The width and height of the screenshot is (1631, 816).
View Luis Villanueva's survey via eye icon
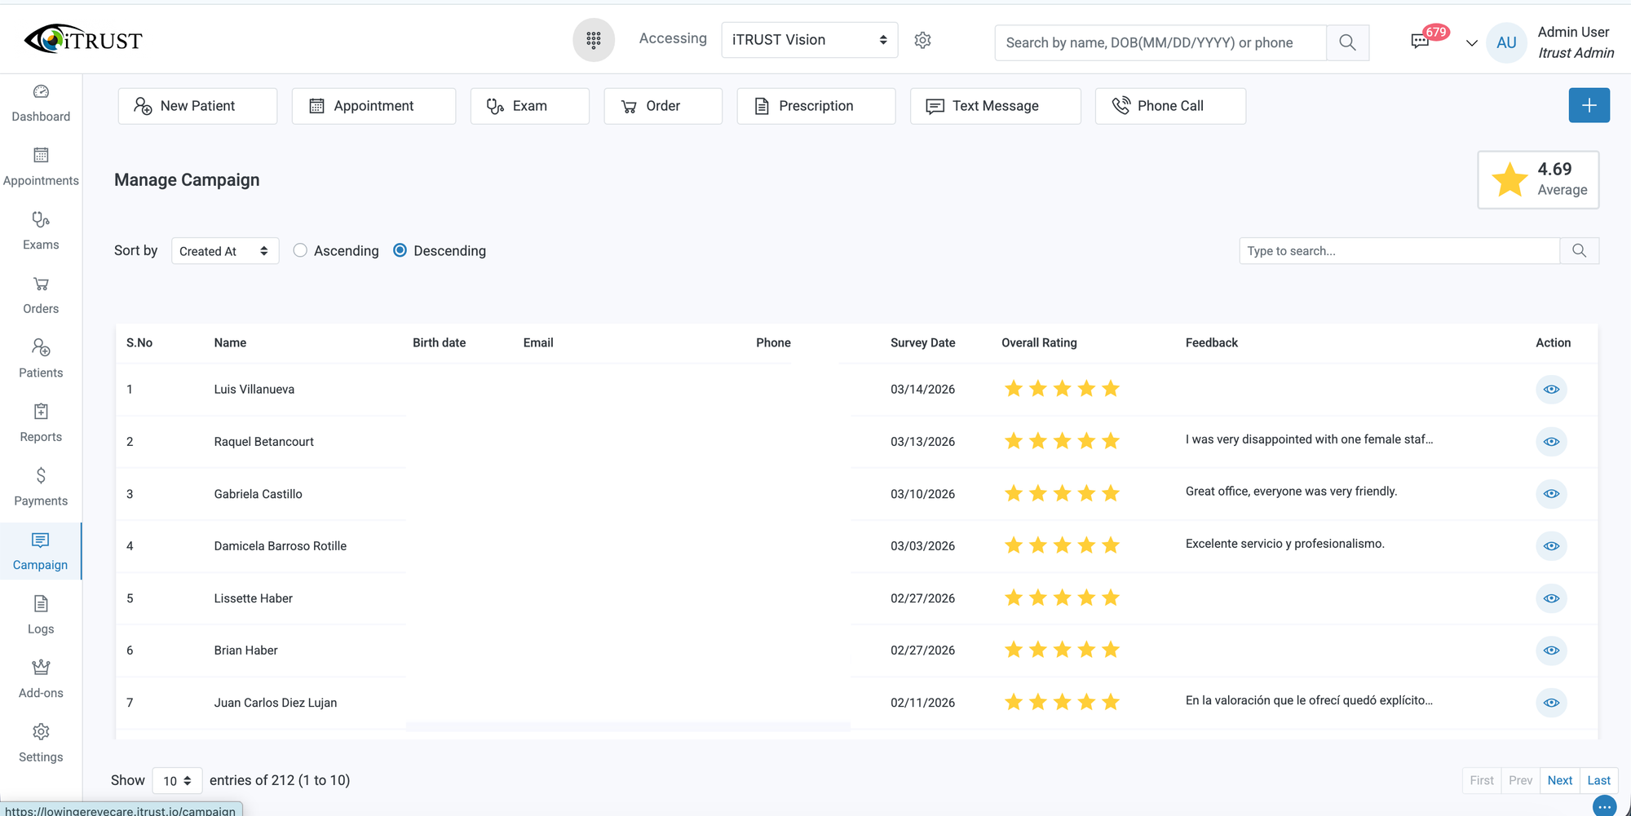[x=1551, y=390]
